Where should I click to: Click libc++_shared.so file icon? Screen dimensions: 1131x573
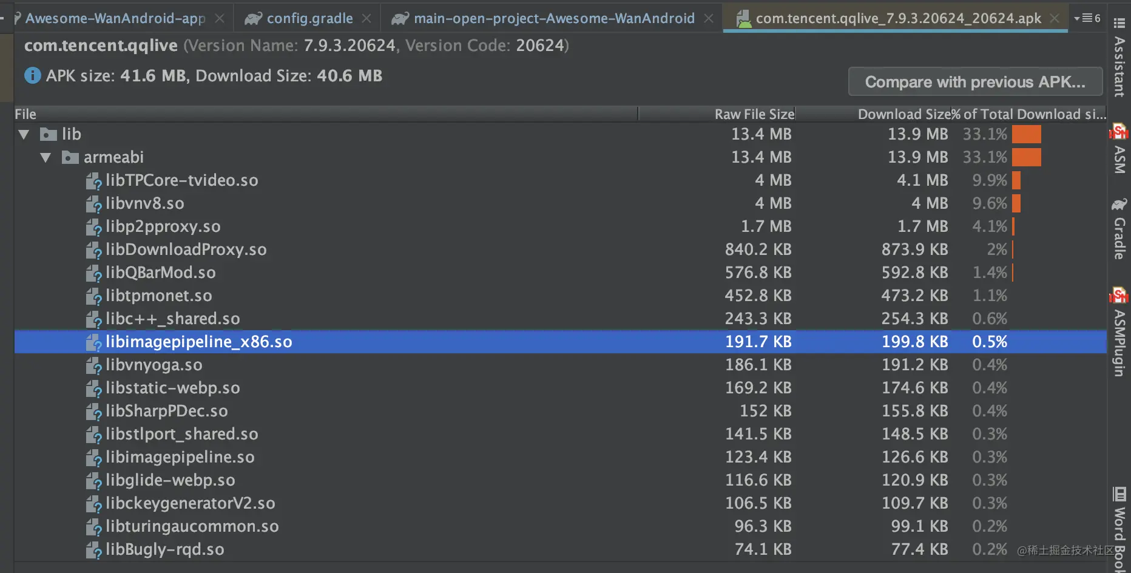pos(93,319)
